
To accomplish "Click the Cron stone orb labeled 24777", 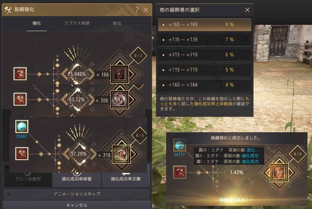I will pos(180,145).
